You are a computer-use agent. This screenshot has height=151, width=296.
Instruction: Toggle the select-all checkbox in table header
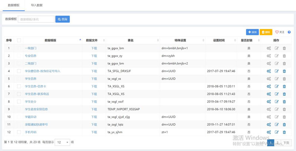(19, 40)
